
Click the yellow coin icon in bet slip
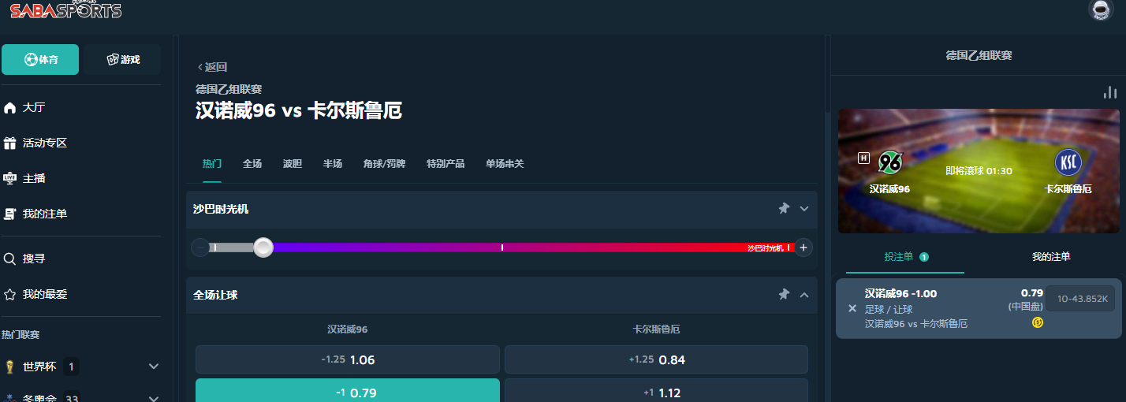(x=1037, y=322)
